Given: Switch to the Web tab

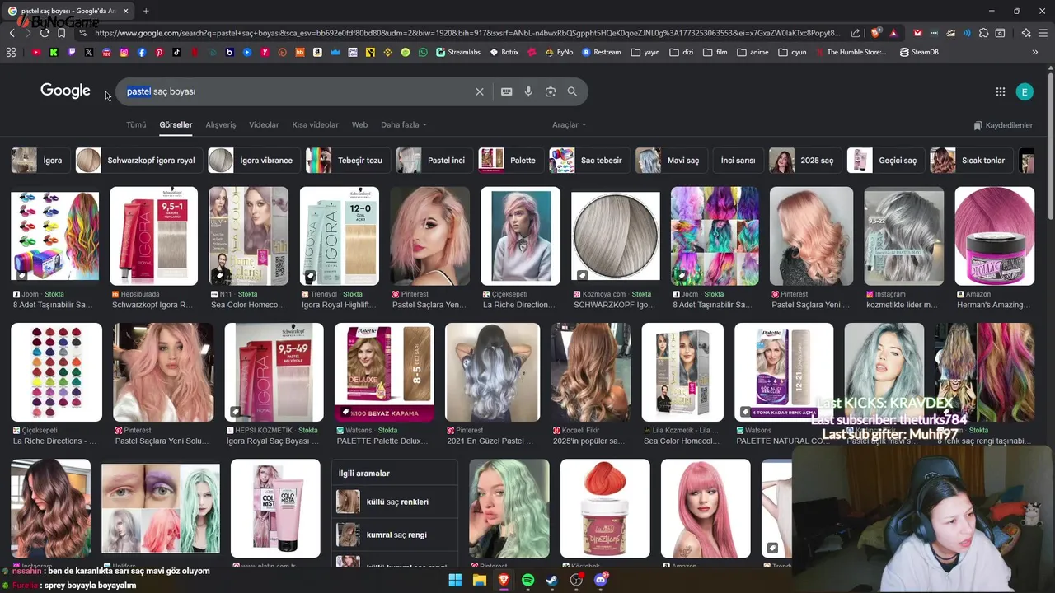Looking at the screenshot, I should (359, 124).
